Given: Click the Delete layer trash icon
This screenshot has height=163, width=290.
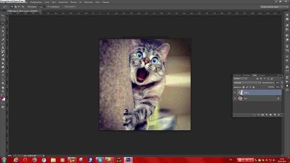Looking at the screenshot, I should pos(279,115).
